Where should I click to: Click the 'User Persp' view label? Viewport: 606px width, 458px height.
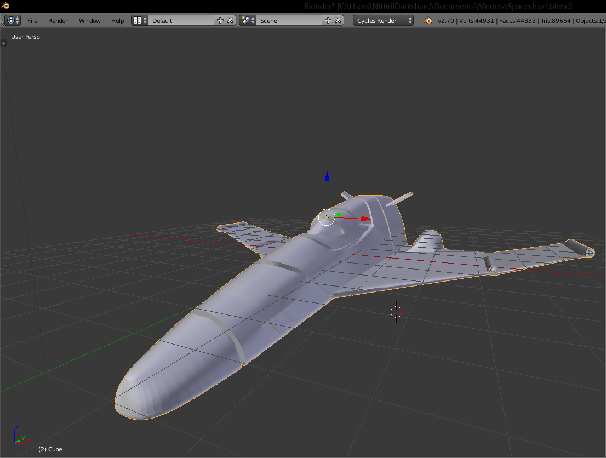25,37
